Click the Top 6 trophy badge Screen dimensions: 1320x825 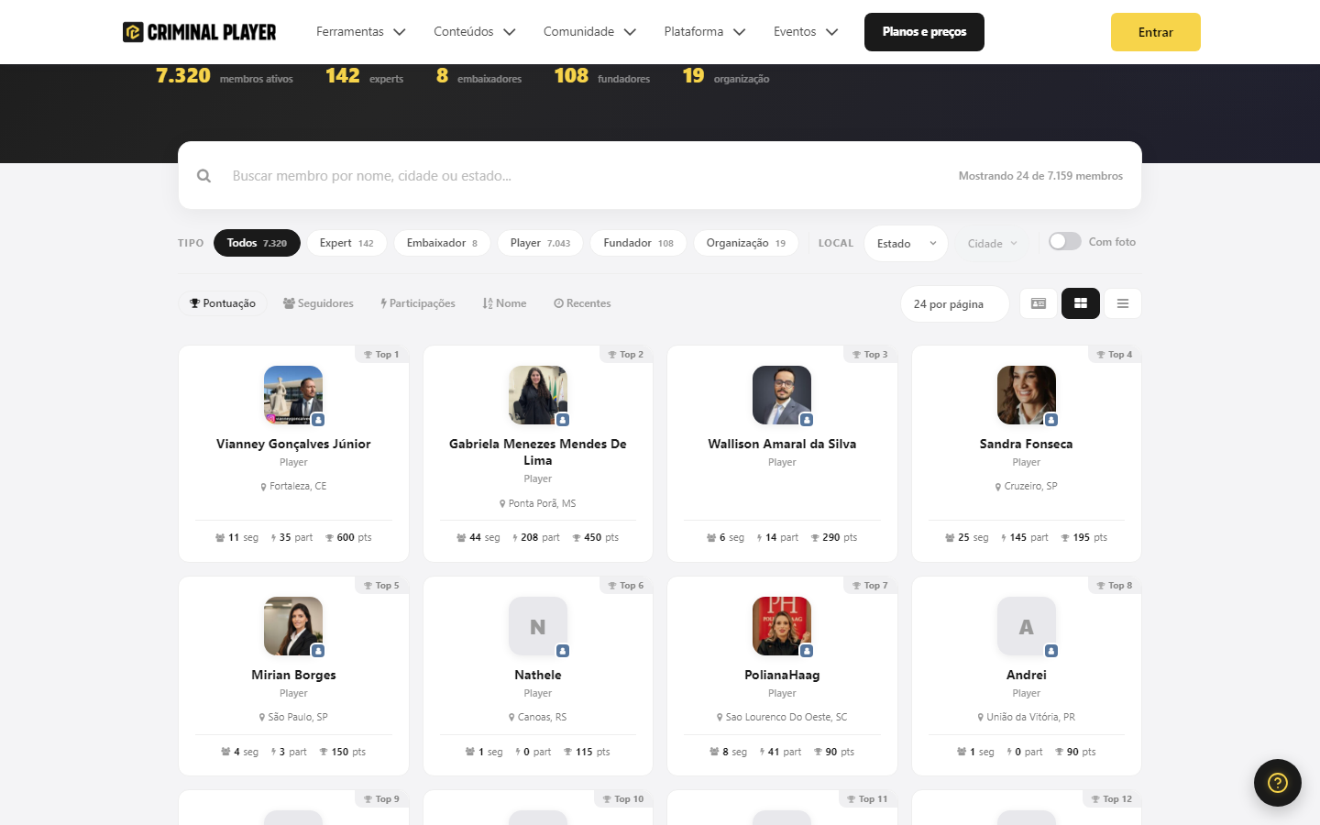626,586
